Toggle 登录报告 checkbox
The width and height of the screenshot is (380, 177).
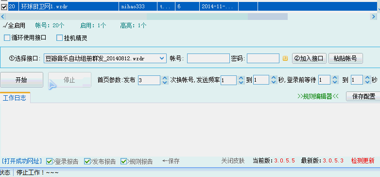click(49, 161)
